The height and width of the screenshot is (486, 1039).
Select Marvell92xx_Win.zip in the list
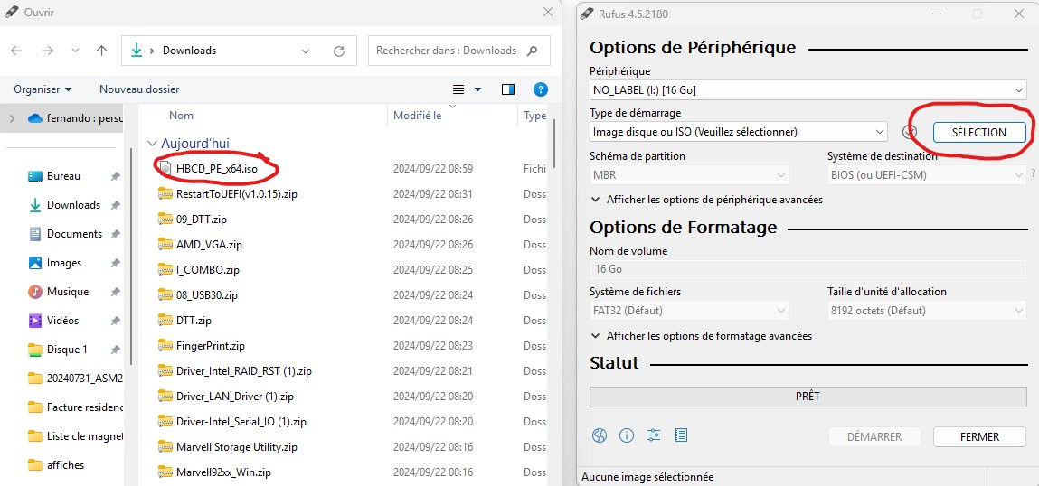(223, 472)
